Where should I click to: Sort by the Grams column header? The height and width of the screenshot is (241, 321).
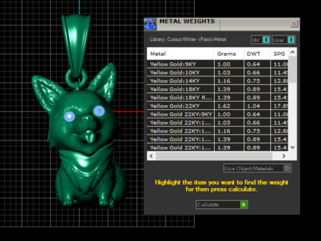229,54
